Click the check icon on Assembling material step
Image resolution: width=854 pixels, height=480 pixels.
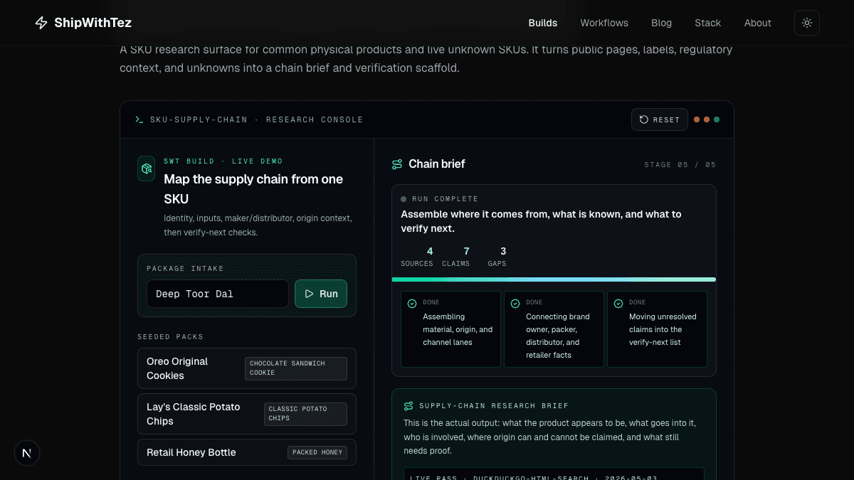(x=412, y=304)
